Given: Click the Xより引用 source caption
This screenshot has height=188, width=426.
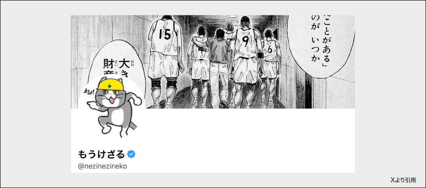Looking at the screenshot, I should point(403,180).
